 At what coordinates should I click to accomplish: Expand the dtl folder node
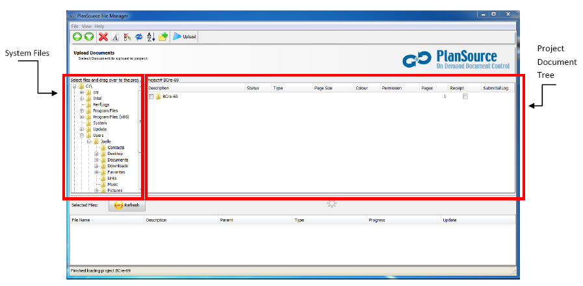(x=82, y=92)
